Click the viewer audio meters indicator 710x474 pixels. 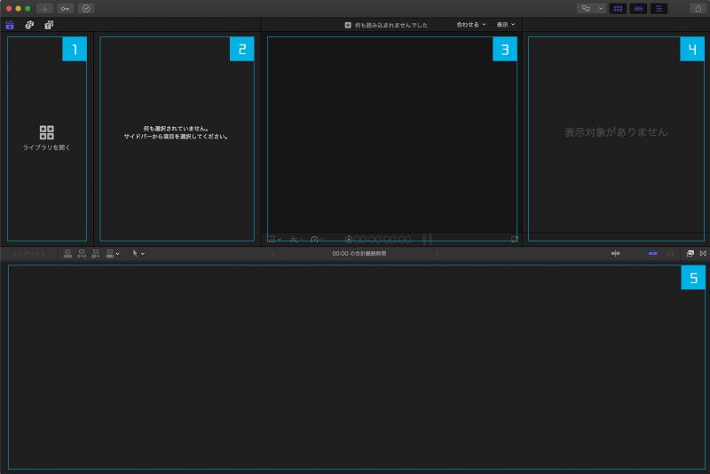pos(427,240)
